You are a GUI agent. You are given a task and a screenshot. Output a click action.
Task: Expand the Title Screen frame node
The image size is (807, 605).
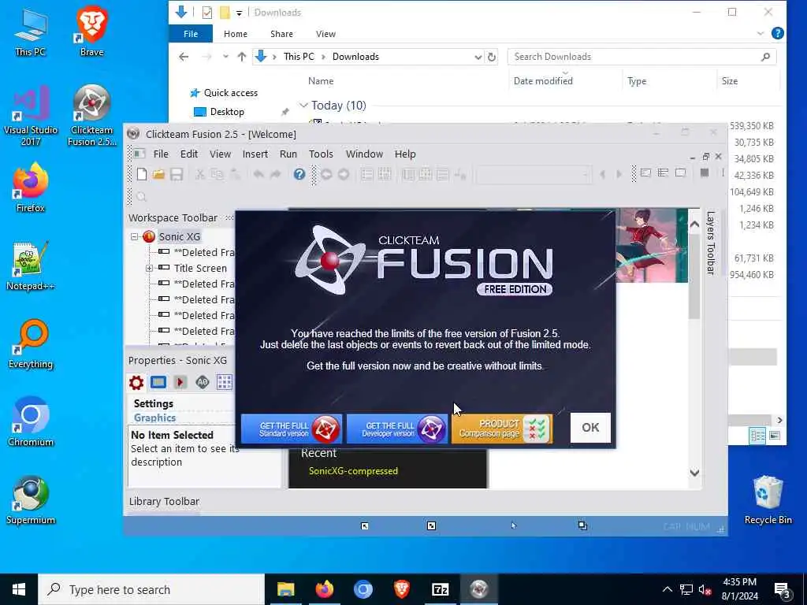(149, 268)
